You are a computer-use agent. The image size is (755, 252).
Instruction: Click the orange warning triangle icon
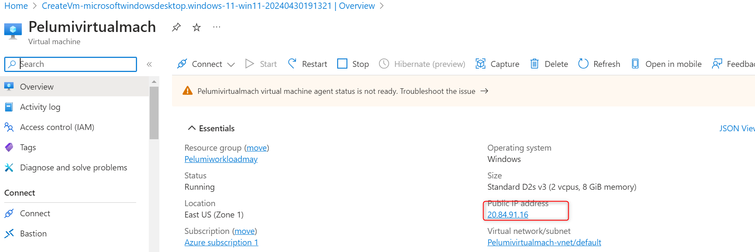click(187, 91)
